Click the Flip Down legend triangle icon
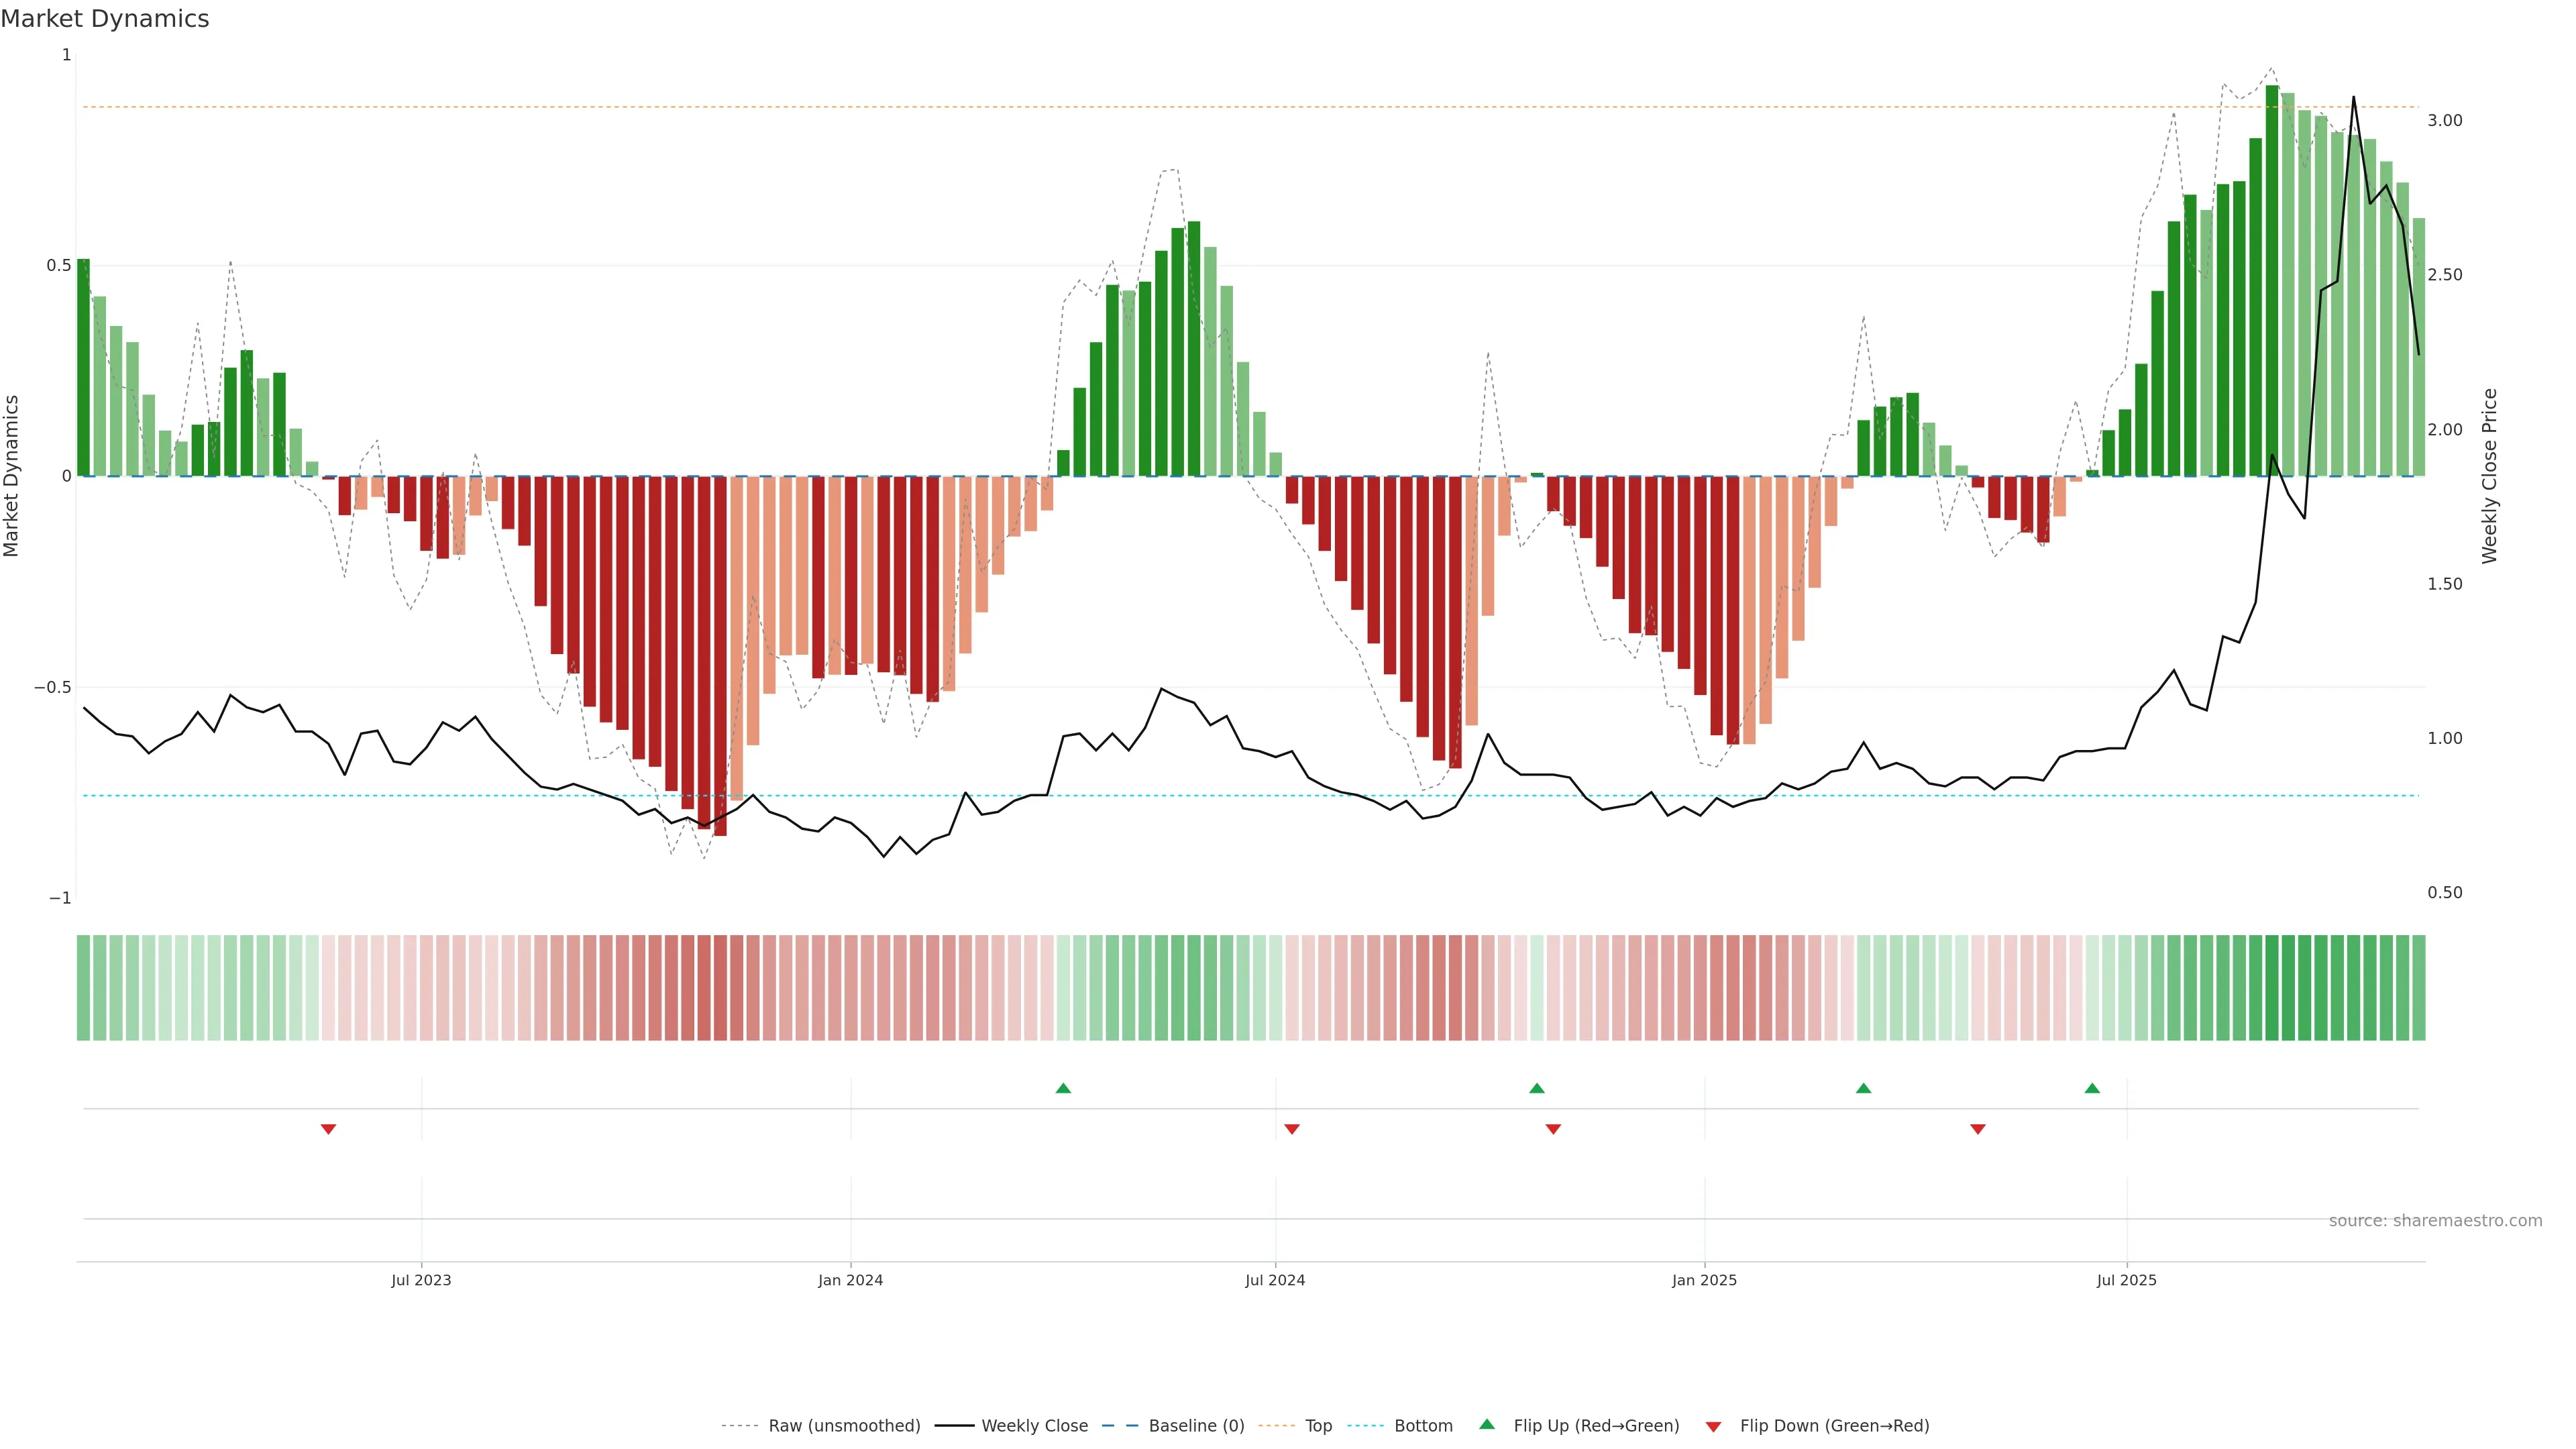Image resolution: width=2576 pixels, height=1449 pixels. 1713,1426
